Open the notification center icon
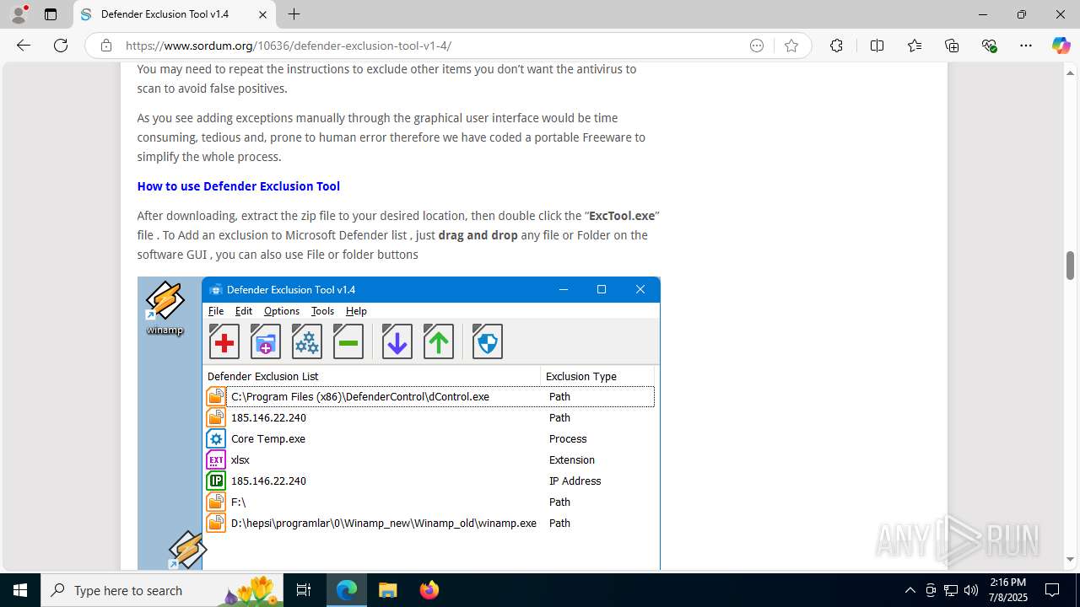This screenshot has height=607, width=1080. [x=1052, y=590]
